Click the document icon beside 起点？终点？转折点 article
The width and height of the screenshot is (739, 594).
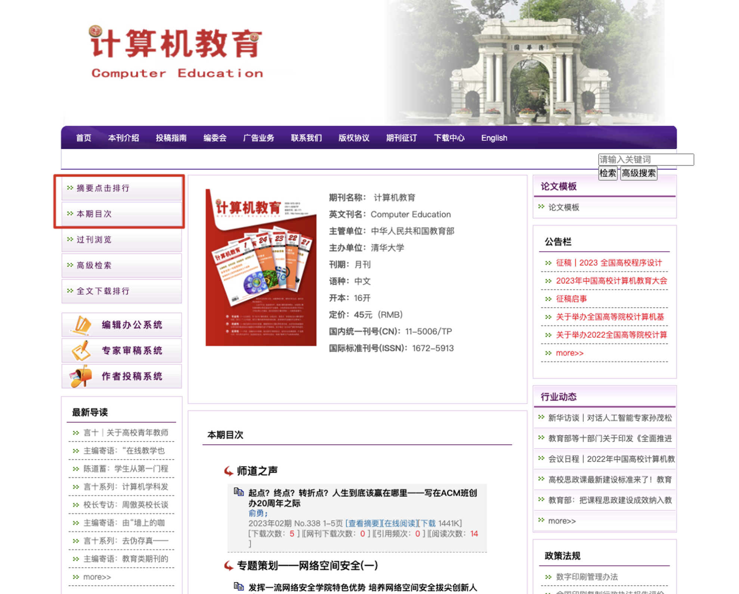pos(238,492)
